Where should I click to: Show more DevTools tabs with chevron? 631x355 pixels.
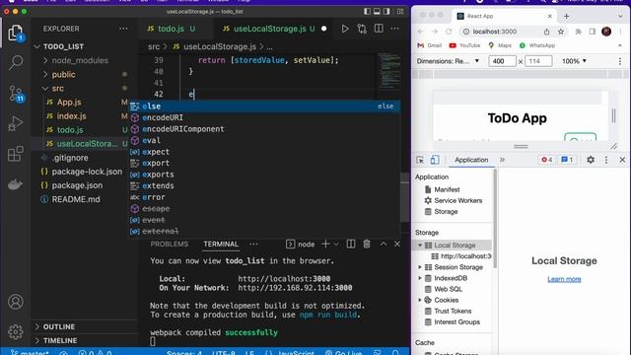[502, 160]
